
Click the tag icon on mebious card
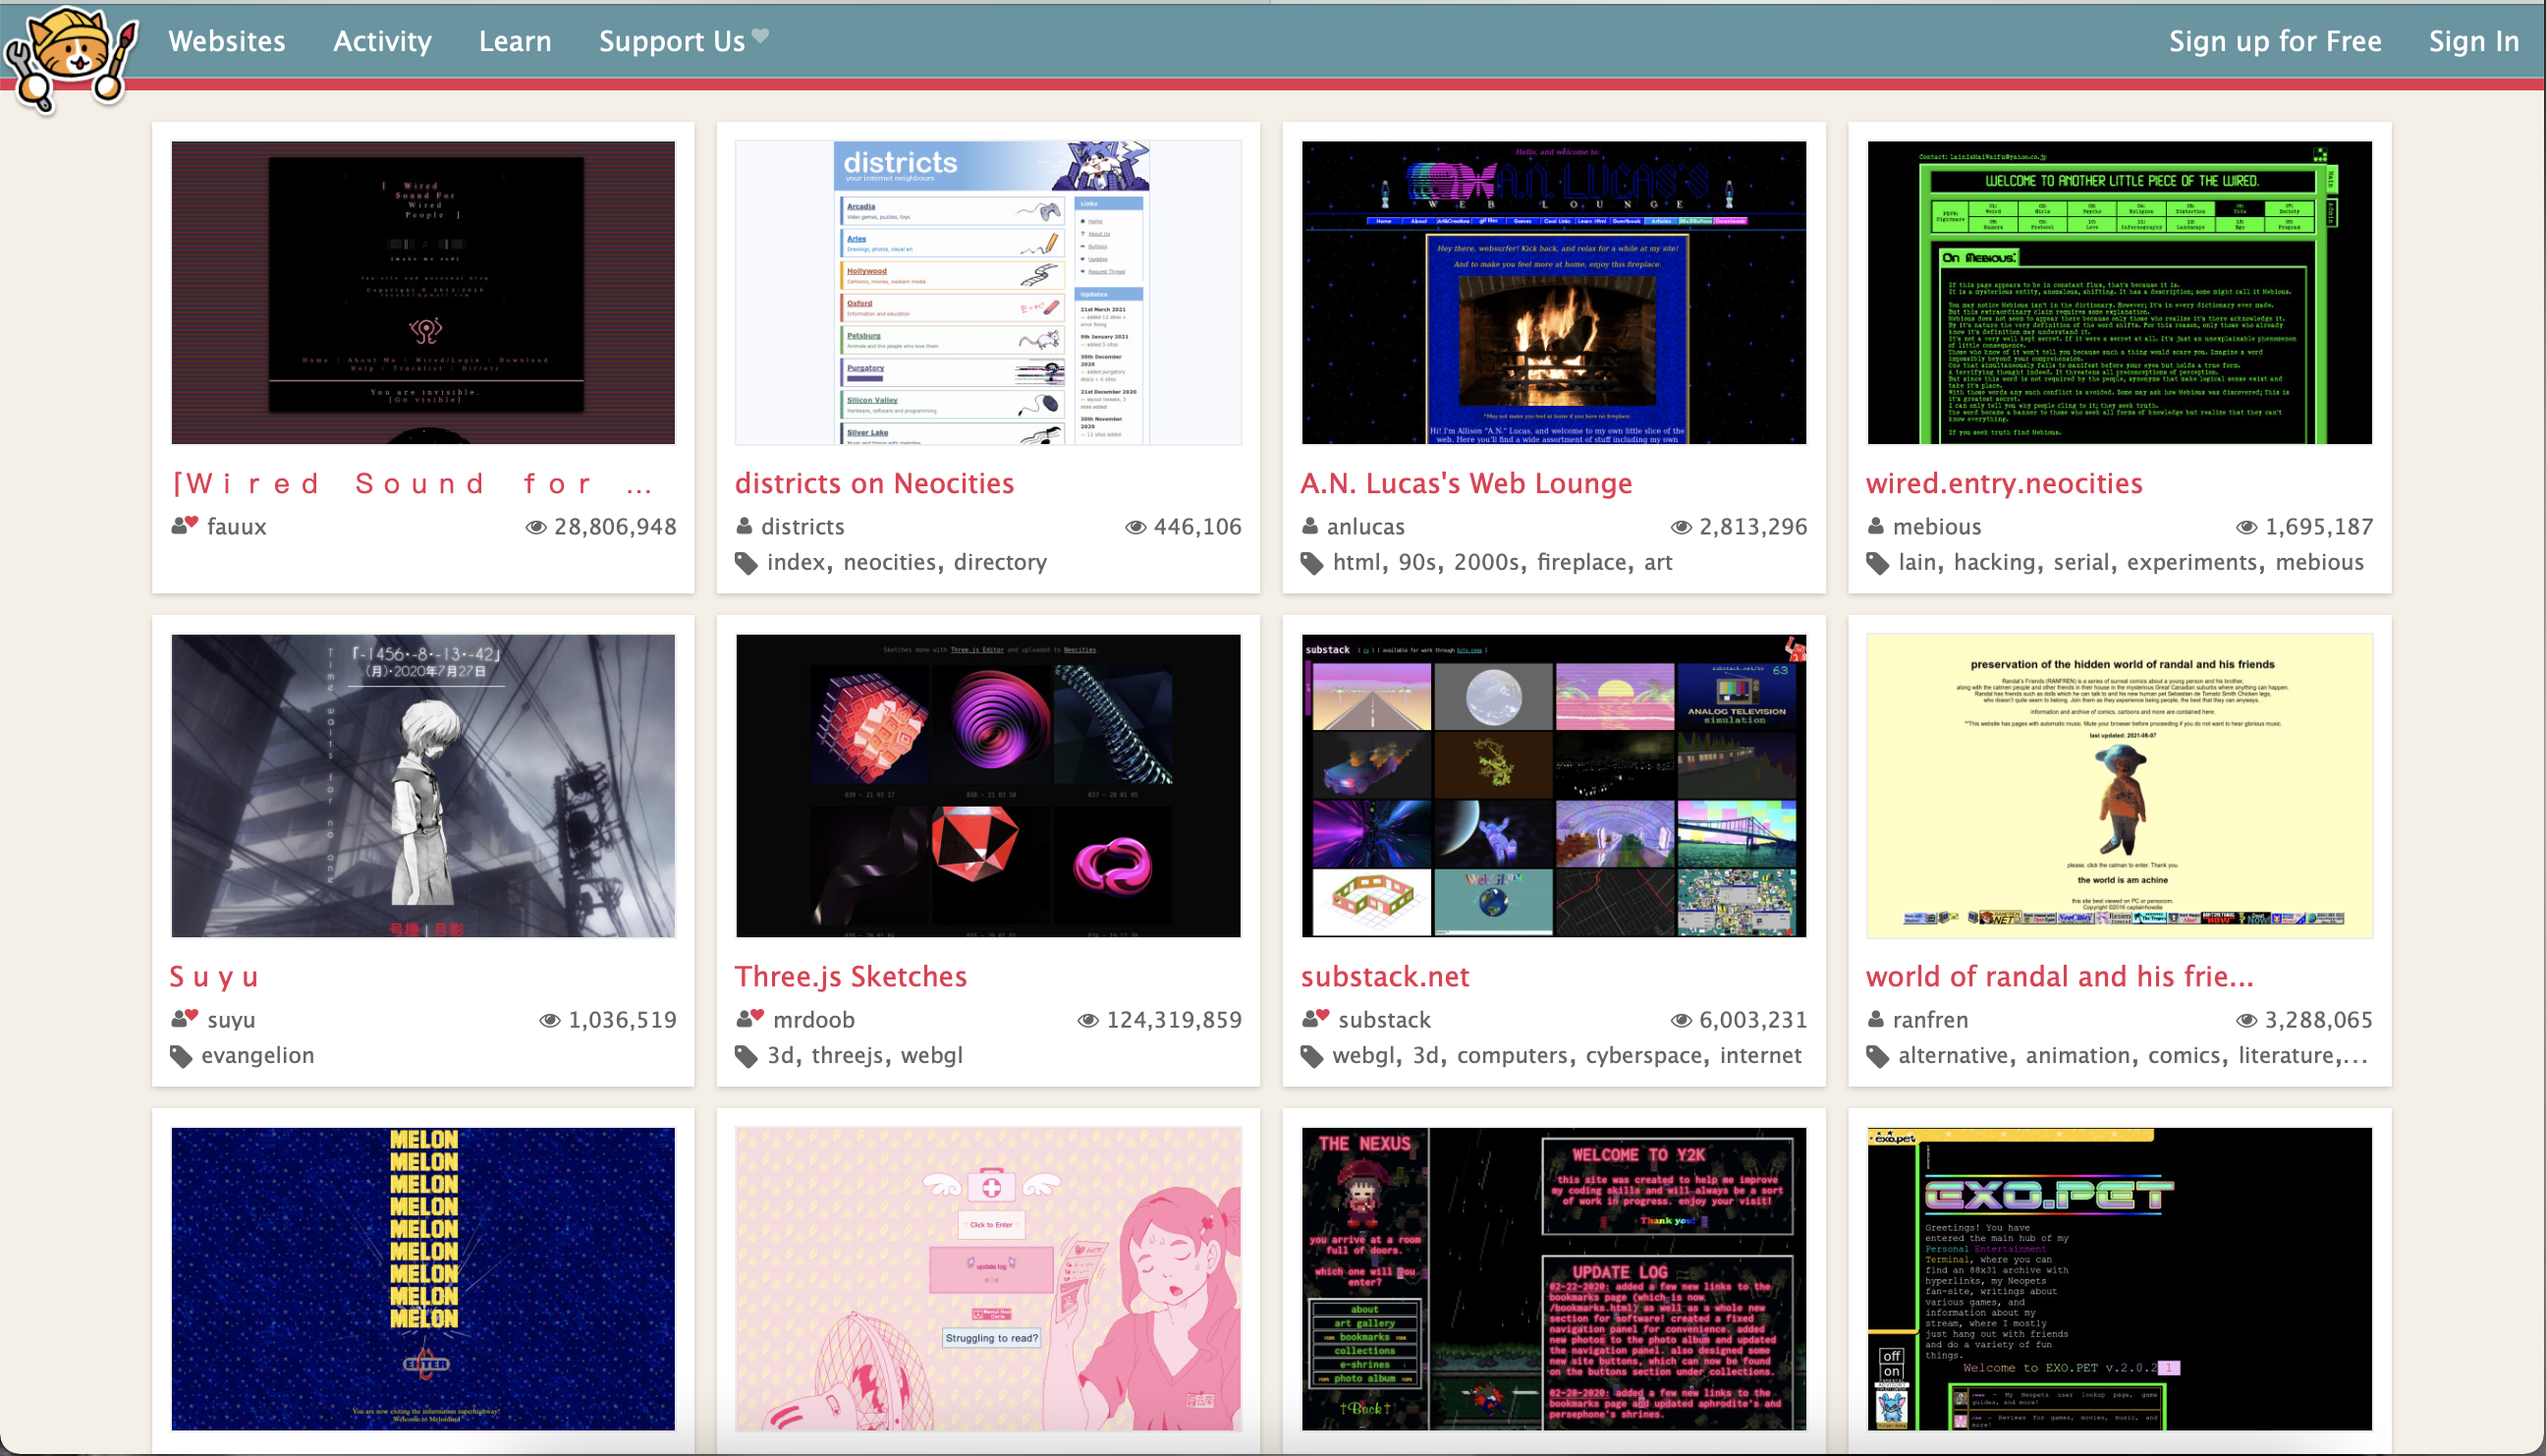[1878, 563]
